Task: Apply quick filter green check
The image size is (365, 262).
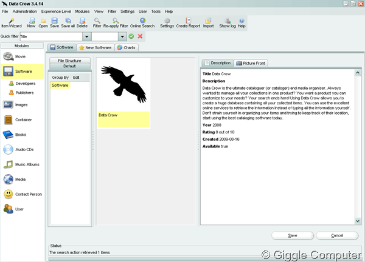Action: [131, 36]
